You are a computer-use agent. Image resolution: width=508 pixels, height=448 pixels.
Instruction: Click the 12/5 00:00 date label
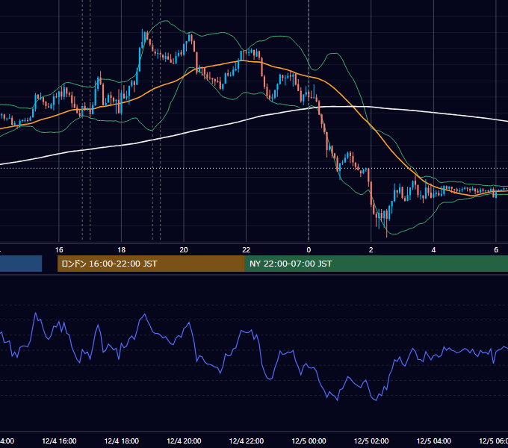[309, 441]
